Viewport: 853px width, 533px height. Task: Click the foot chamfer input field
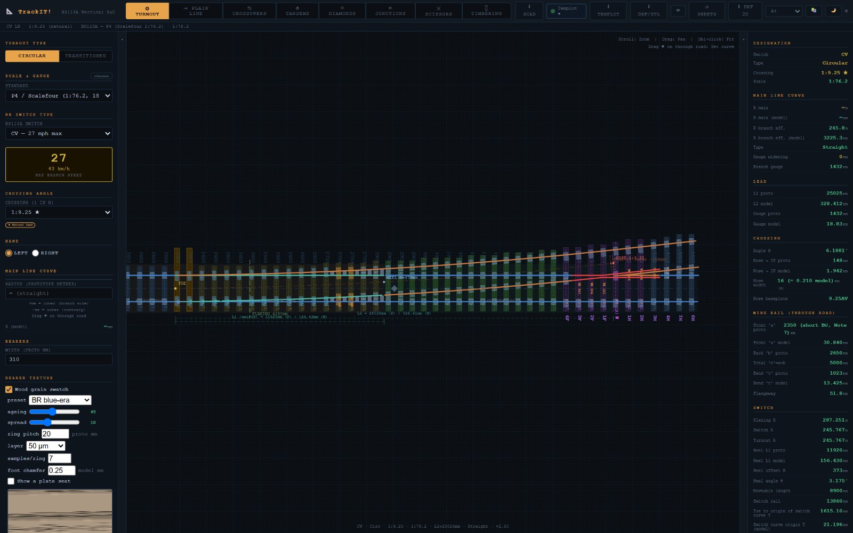(x=62, y=471)
